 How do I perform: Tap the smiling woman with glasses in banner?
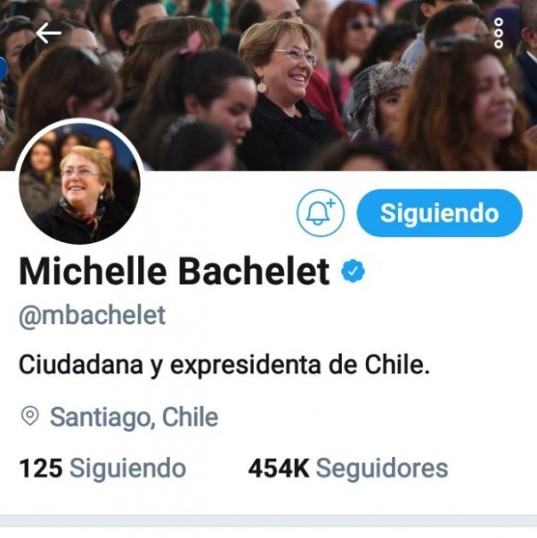(286, 93)
